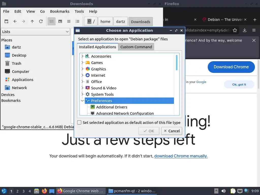The image size is (260, 195).
Task: Switch to compact list view
Action: (x=69, y=21)
